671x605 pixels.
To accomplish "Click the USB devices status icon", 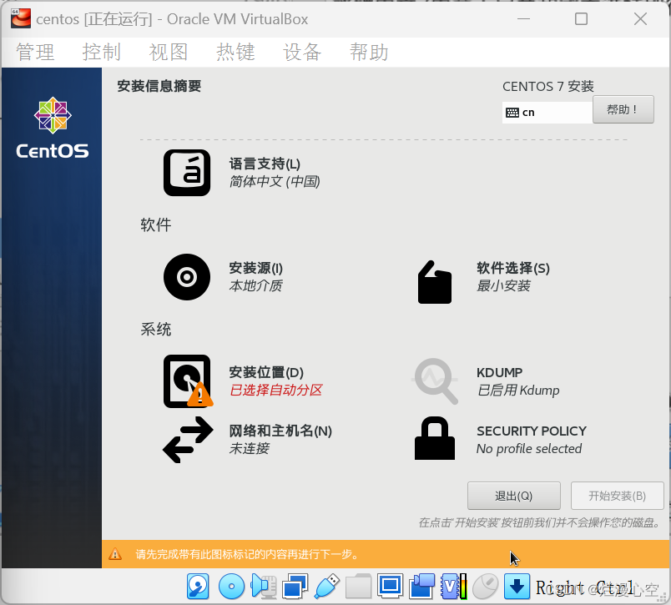I will click(x=326, y=586).
